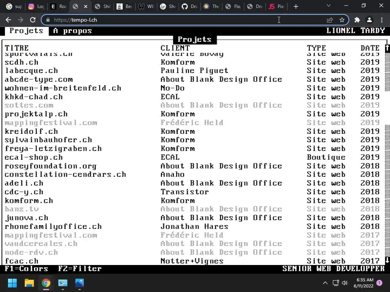This screenshot has height=292, width=390.
Task: Sort by the TITRE column header
Action: [17, 48]
